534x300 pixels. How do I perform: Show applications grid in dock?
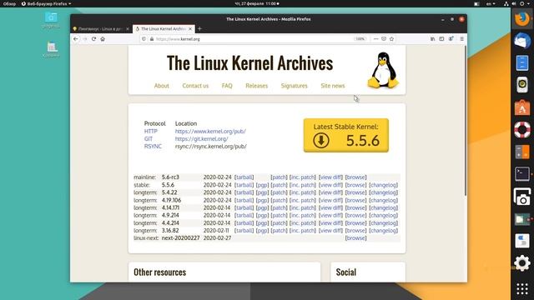point(522,289)
